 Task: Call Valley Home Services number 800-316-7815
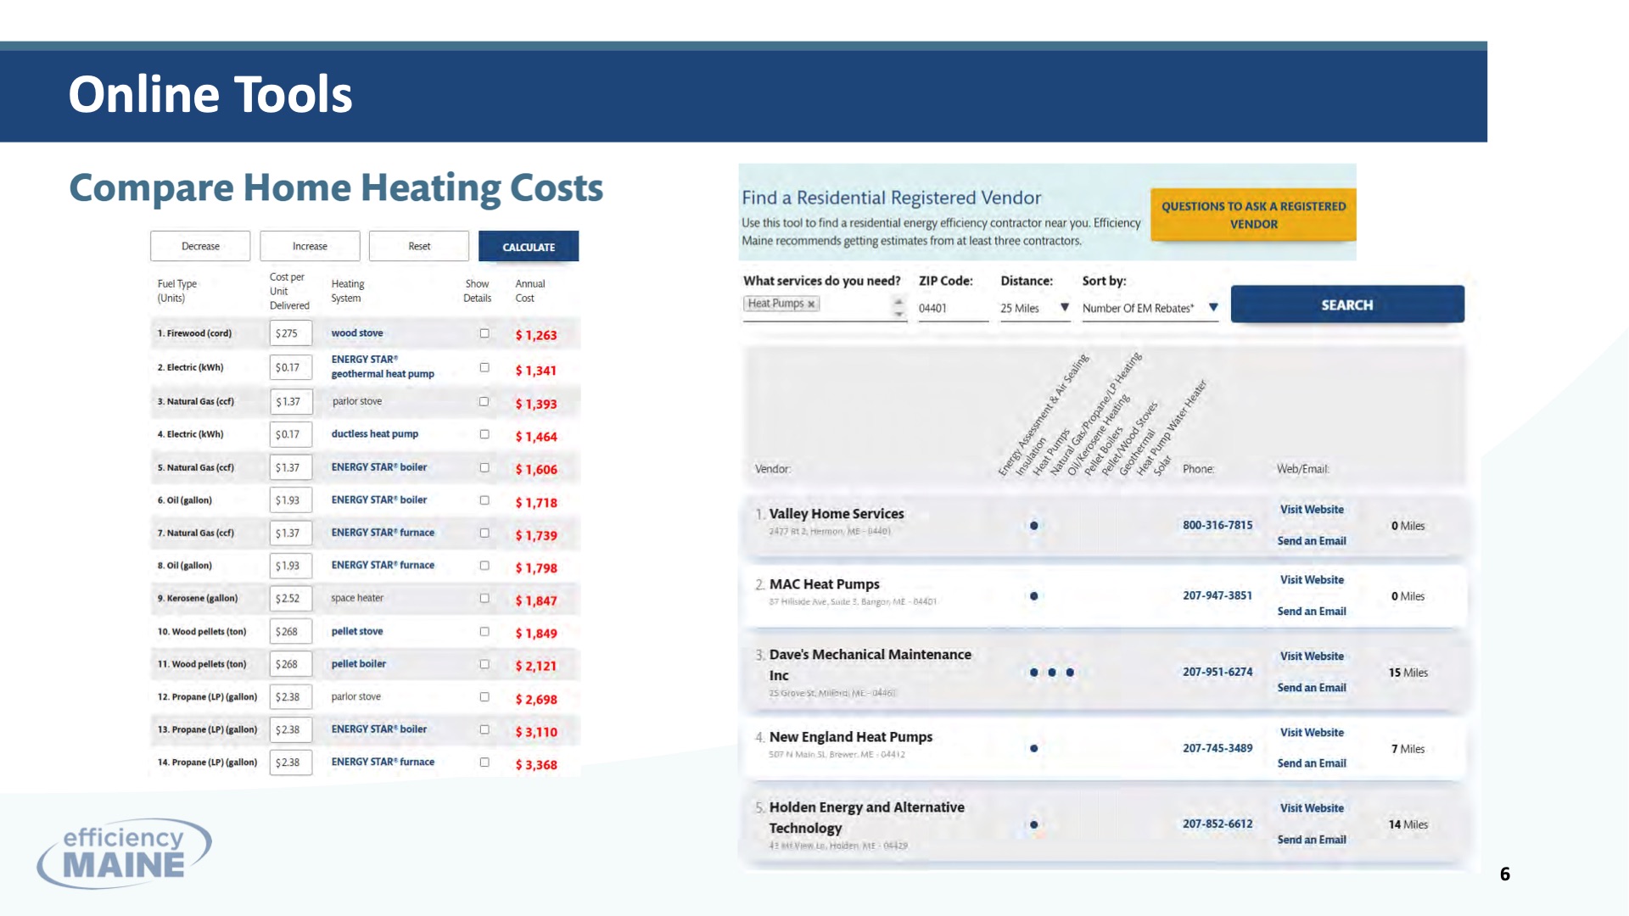pyautogui.click(x=1218, y=525)
